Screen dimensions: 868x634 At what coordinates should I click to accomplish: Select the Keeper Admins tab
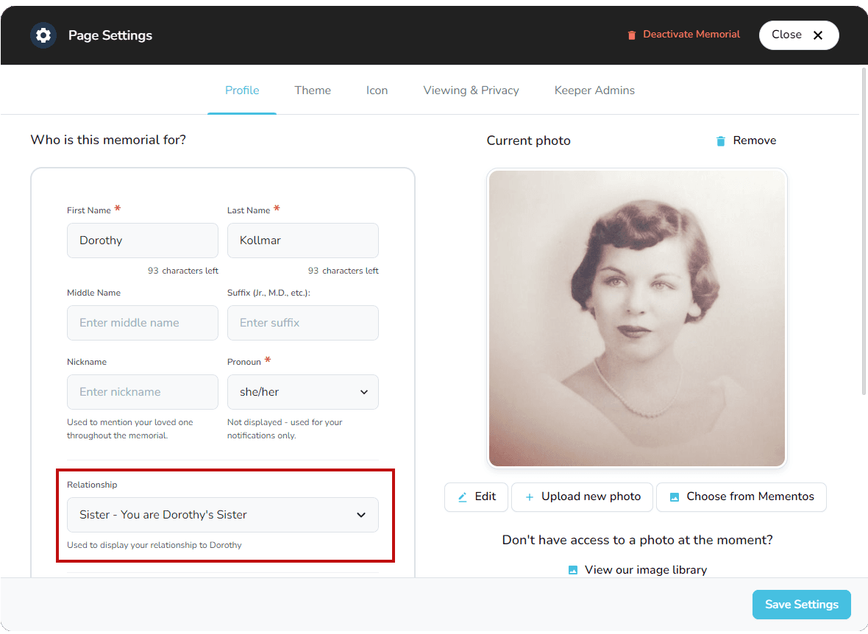click(594, 90)
